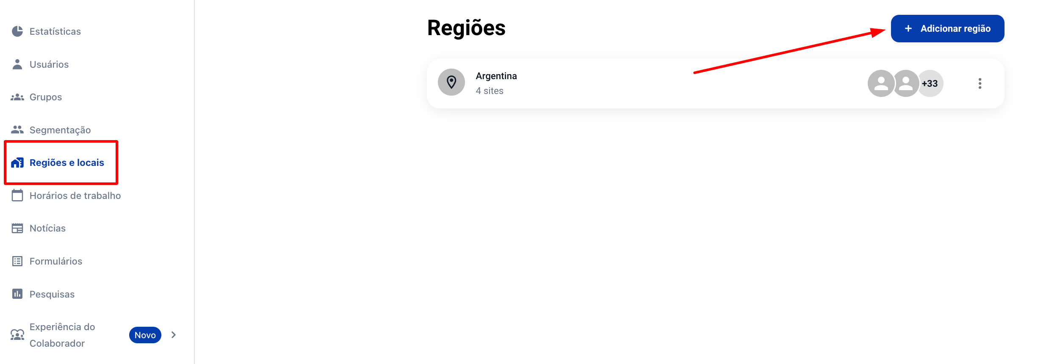Click the Formulários list icon
The image size is (1046, 364).
click(17, 261)
